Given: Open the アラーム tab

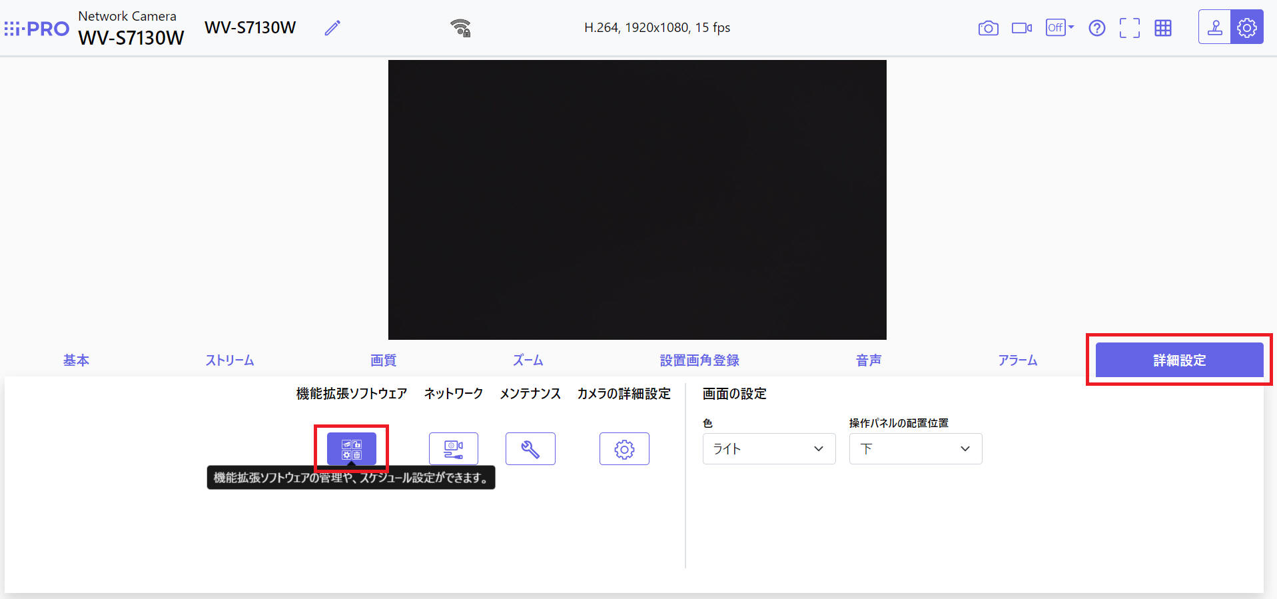Looking at the screenshot, I should pyautogui.click(x=1017, y=360).
